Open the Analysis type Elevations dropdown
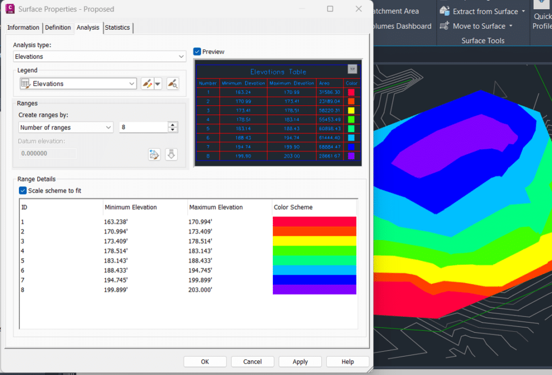 (100, 57)
